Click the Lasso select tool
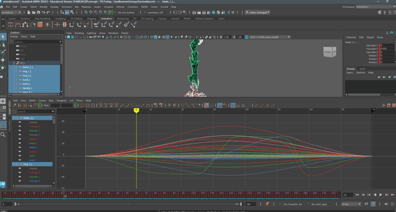 click(x=3, y=45)
